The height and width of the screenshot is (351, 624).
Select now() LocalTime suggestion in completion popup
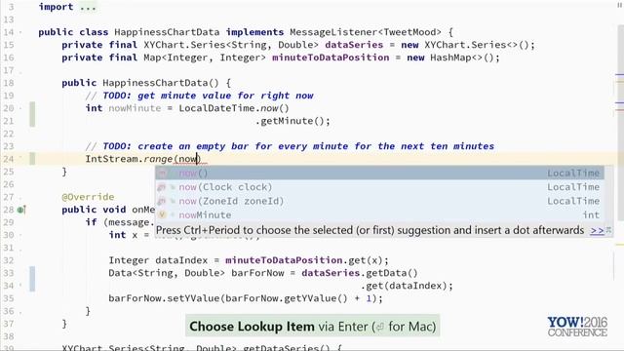coord(379,174)
